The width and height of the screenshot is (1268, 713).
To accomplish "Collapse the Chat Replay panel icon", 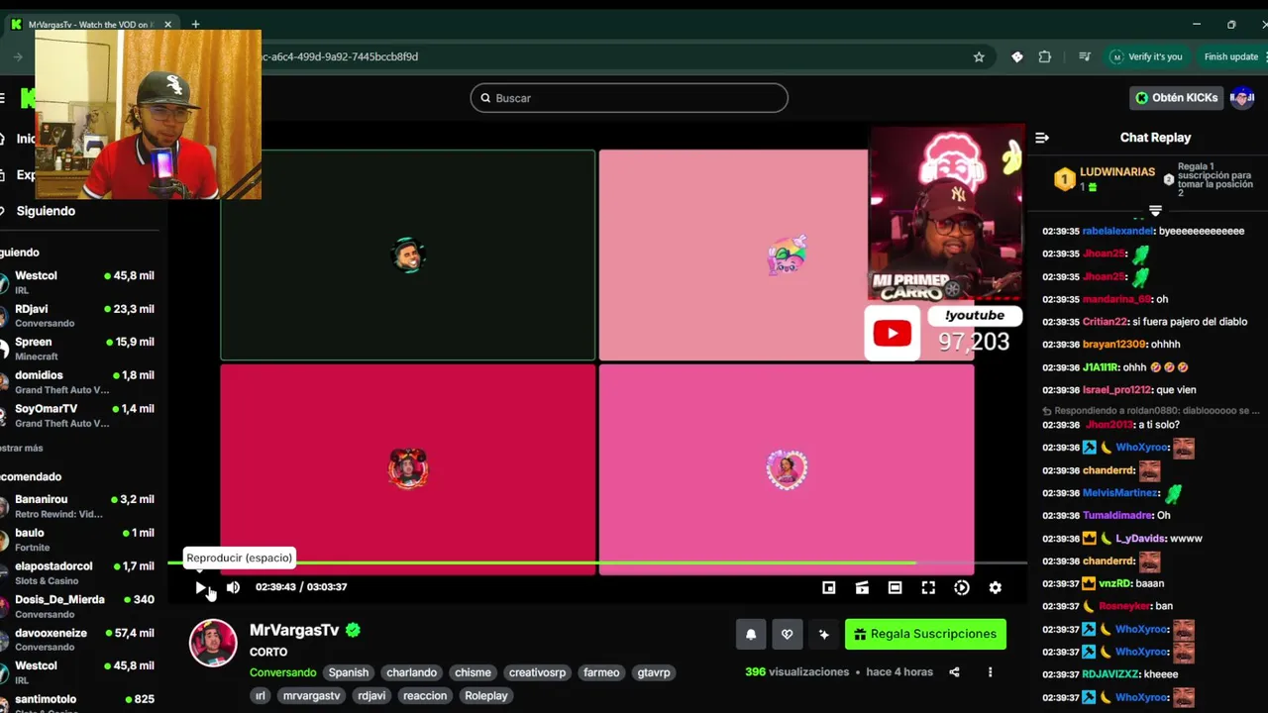I will [x=1042, y=138].
